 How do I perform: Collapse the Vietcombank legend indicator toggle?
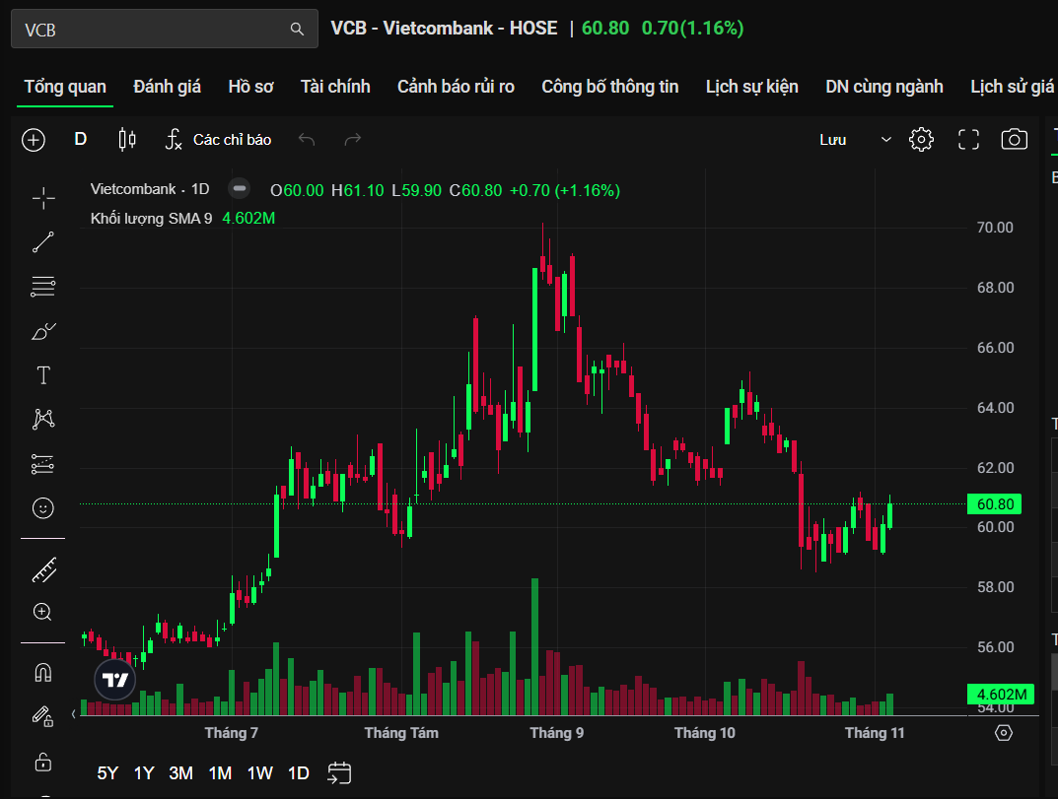point(238,189)
